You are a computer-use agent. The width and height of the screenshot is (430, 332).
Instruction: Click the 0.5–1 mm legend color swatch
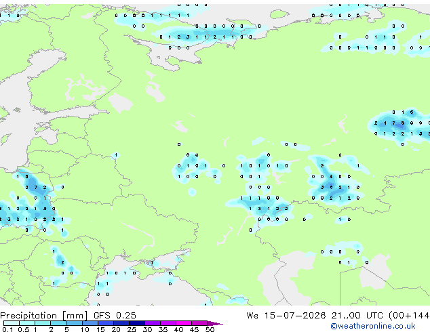[x=27, y=323]
